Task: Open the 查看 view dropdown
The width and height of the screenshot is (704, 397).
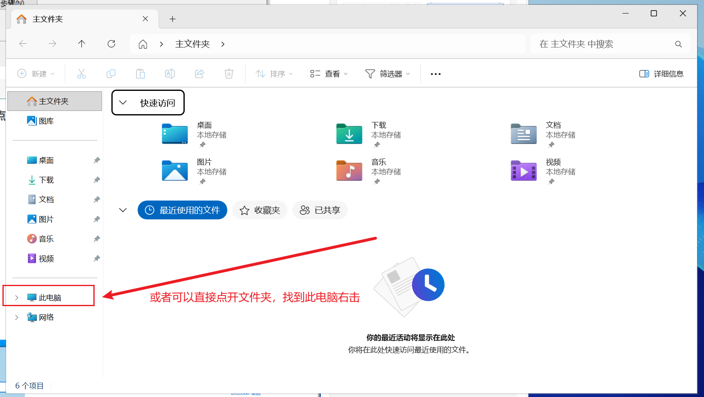Action: point(329,74)
